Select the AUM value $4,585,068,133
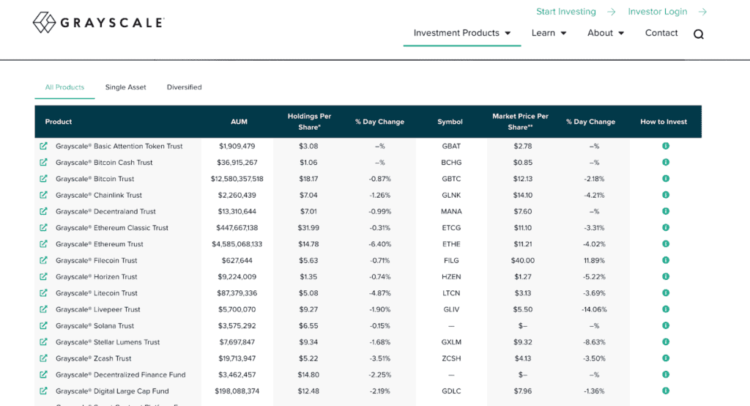 [237, 244]
